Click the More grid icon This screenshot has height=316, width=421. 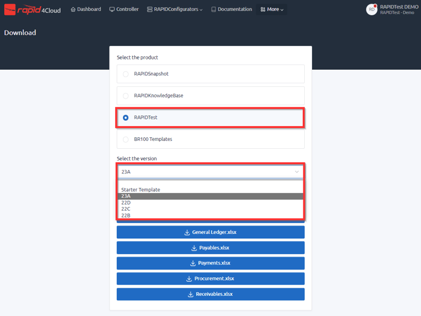tap(263, 10)
